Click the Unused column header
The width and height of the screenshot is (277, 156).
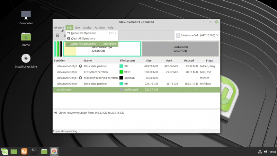tap(189, 60)
